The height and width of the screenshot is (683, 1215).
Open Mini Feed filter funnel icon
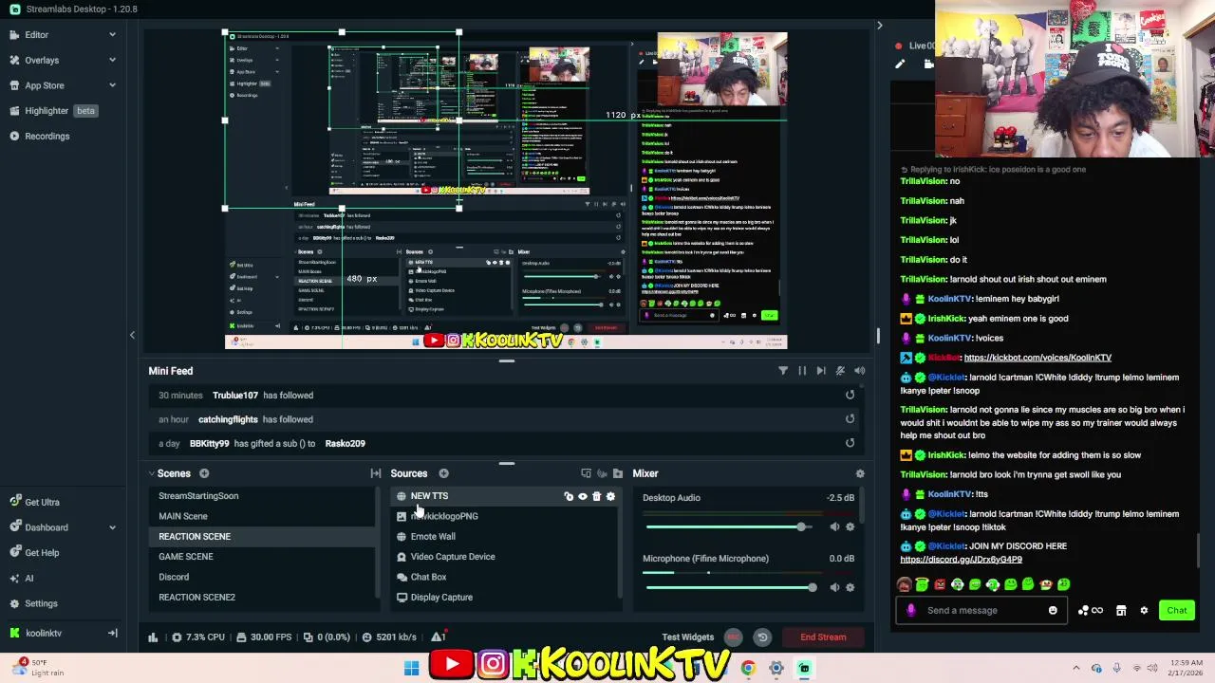[x=783, y=371]
